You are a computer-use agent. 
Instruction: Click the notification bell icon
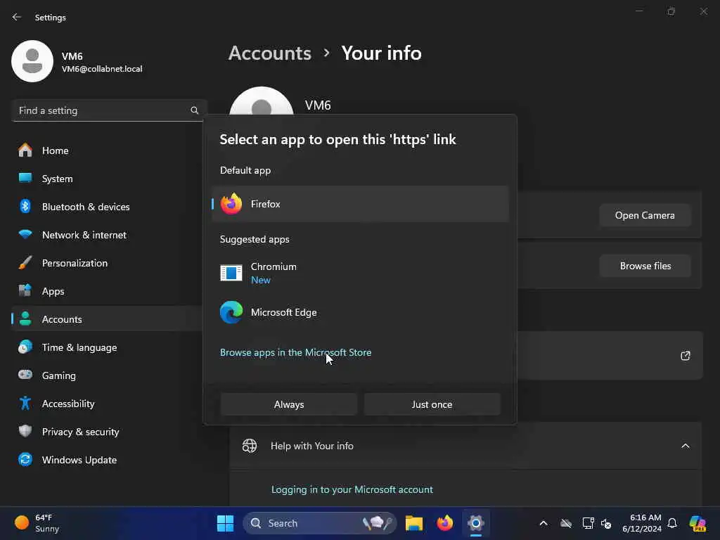(672, 523)
